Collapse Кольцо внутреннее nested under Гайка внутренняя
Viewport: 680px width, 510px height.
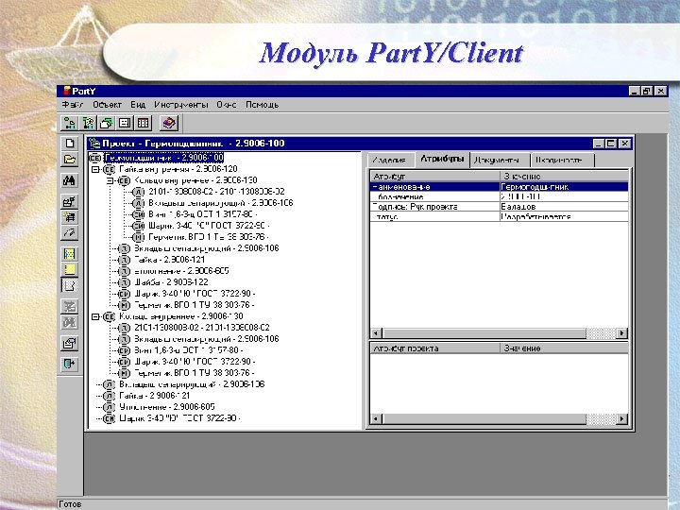110,180
